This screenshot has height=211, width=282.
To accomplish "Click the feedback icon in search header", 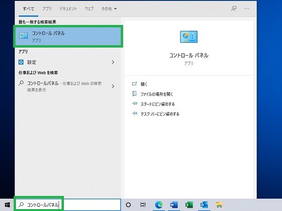I will tap(234, 8).
